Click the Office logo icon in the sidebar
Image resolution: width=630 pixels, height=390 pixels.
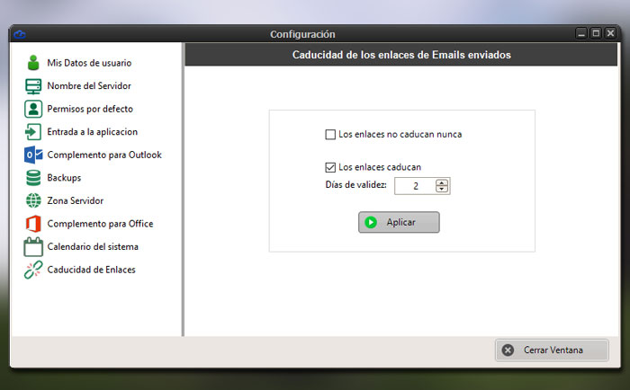(33, 224)
